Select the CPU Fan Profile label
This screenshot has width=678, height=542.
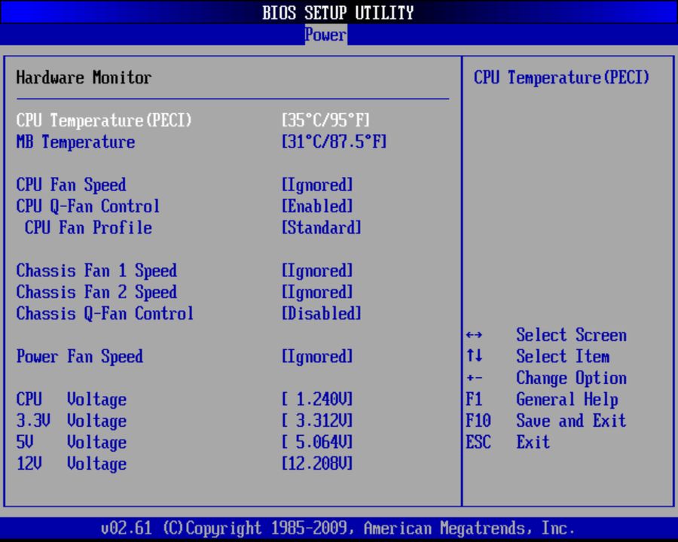[88, 228]
